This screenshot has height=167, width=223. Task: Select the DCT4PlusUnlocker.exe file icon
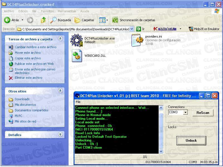tap(76, 40)
